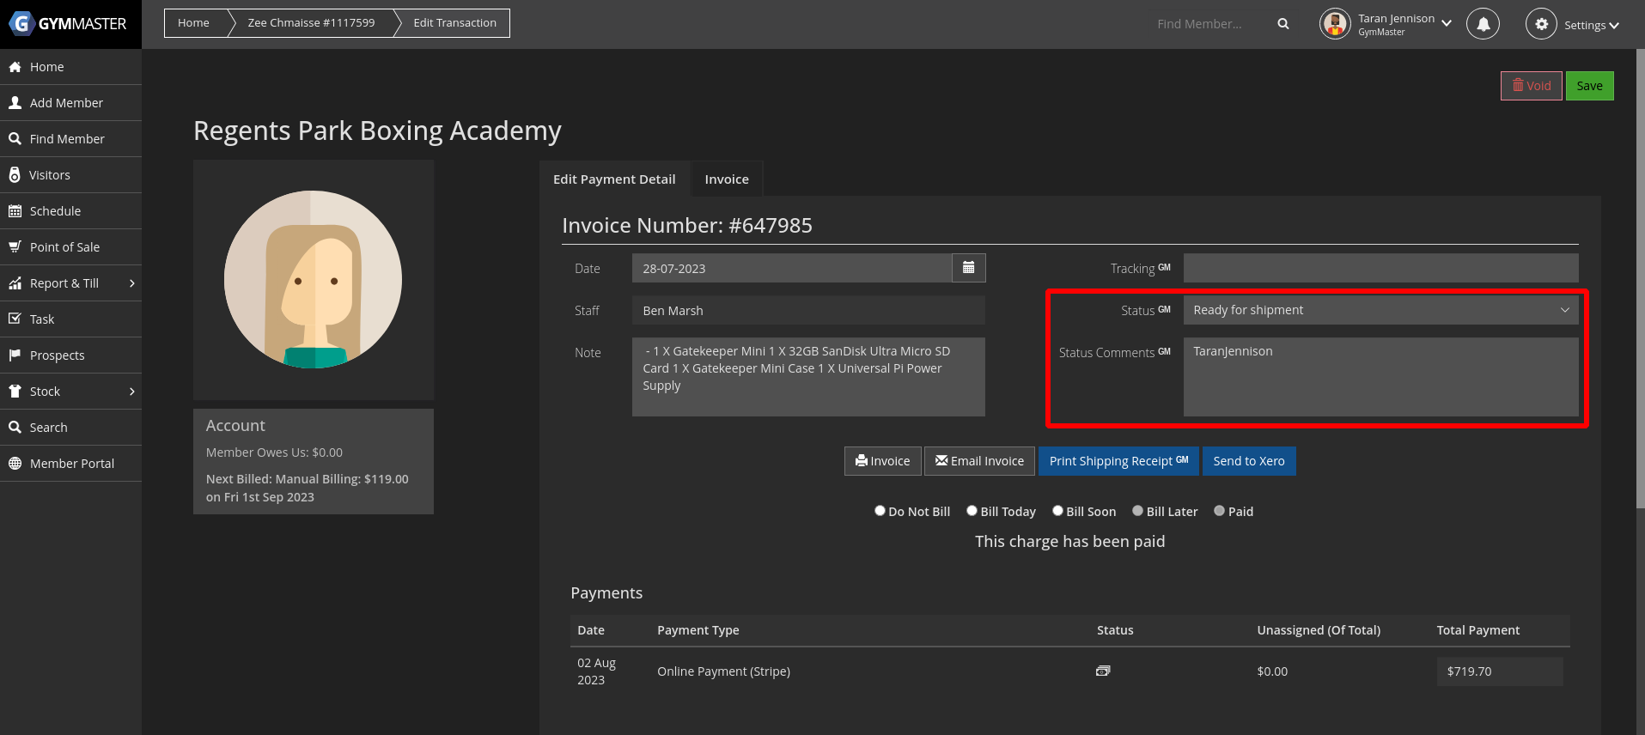Click the calendar icon beside Date field

coord(968,268)
